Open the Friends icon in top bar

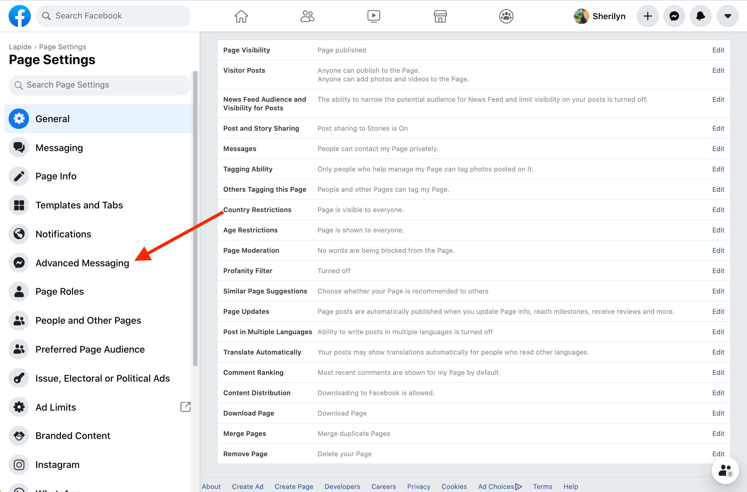pos(307,16)
